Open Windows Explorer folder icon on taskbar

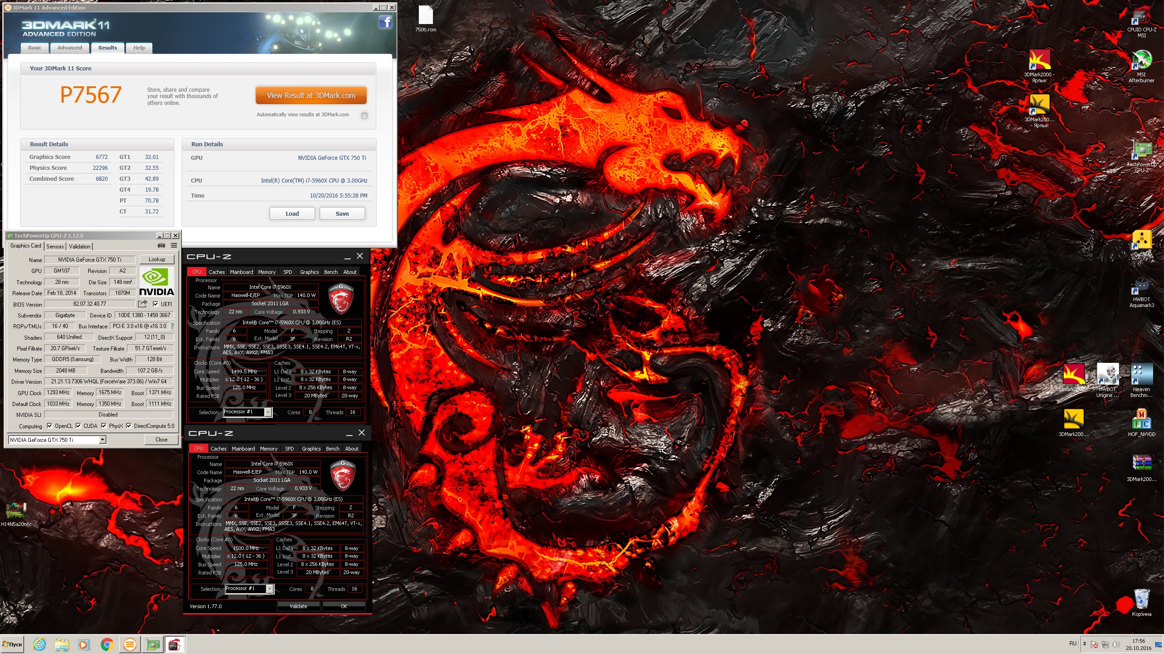[x=62, y=644]
